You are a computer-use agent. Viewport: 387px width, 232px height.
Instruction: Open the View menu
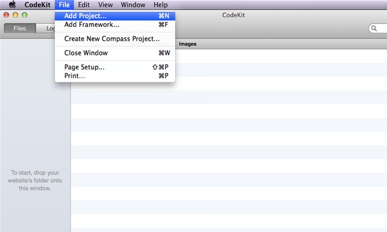pos(106,5)
